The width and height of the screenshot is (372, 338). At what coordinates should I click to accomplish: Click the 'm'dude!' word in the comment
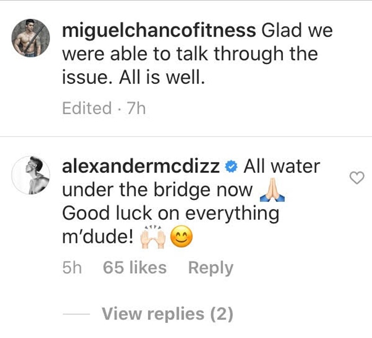pos(98,237)
